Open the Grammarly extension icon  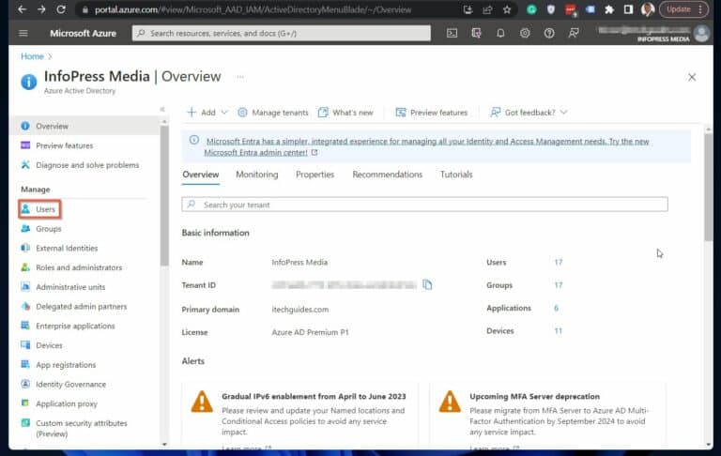click(531, 9)
